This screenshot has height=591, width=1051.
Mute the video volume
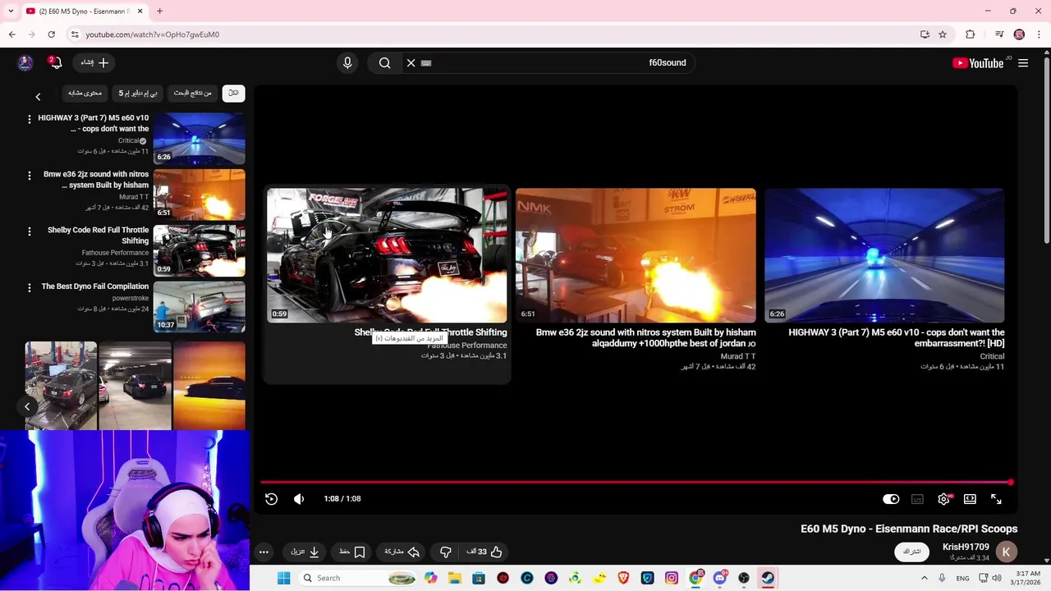(x=299, y=499)
